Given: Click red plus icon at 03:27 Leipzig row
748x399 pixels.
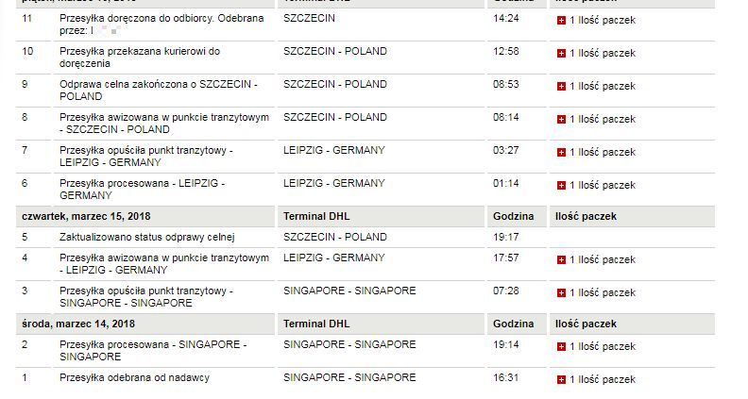Looking at the screenshot, I should point(561,153).
